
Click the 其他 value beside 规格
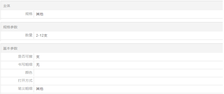click(39, 14)
